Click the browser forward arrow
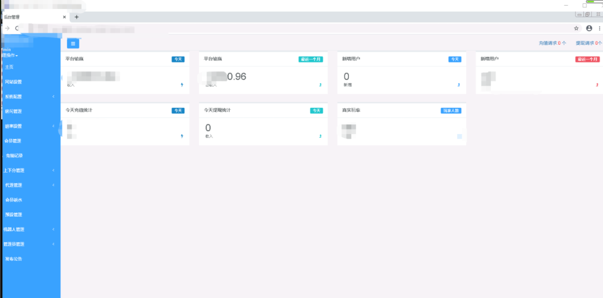 (7, 28)
